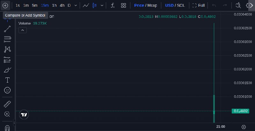Collapse the indicator legend chevron

pos(23,30)
